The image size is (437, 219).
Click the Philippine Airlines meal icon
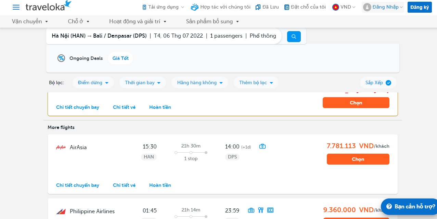(261, 210)
